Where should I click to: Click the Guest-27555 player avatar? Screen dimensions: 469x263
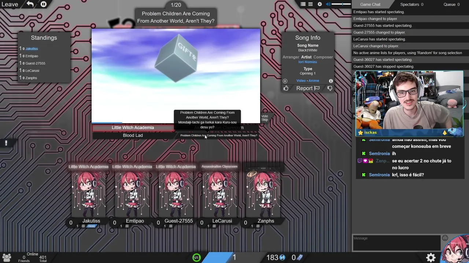176,194
